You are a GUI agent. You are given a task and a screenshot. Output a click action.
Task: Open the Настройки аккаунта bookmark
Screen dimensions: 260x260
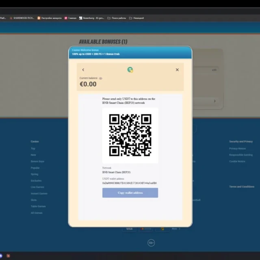point(50,18)
